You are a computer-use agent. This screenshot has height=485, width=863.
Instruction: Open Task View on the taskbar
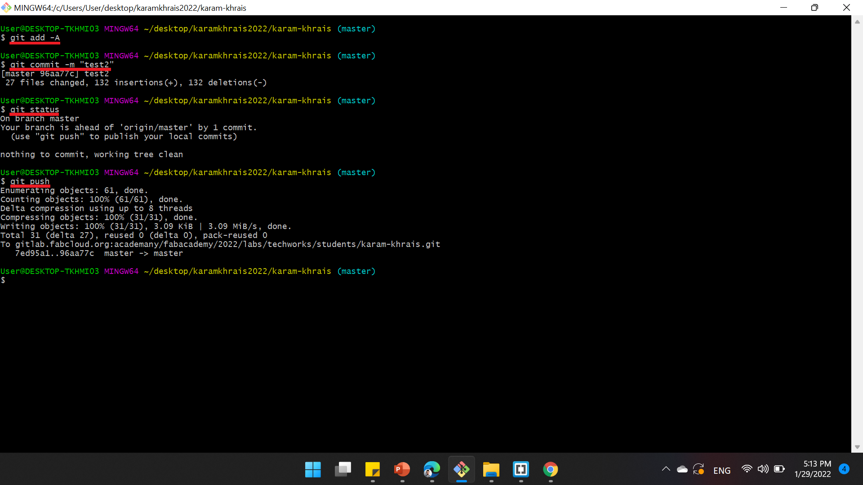[343, 470]
